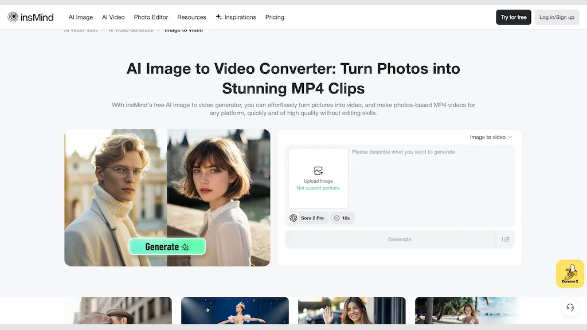Image resolution: width=587 pixels, height=330 pixels.
Task: Click the 'Not support portraits' note
Action: coord(318,188)
